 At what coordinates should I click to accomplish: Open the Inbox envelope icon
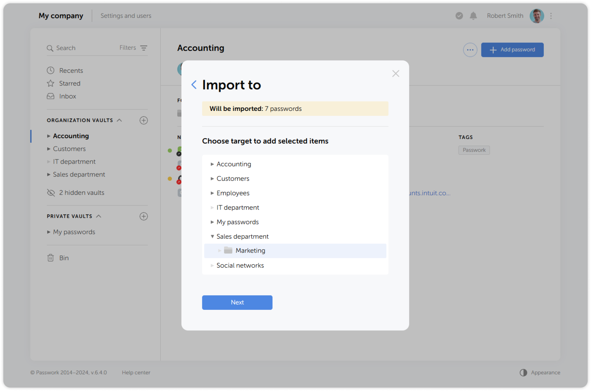click(x=50, y=96)
